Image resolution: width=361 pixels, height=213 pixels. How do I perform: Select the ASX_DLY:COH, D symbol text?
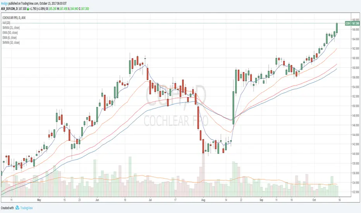(9, 9)
